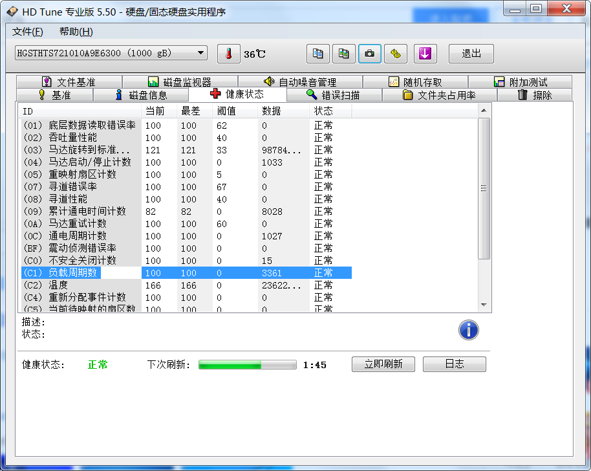Click the thermometer temperature icon
Screen dimensions: 591x471
click(x=228, y=54)
